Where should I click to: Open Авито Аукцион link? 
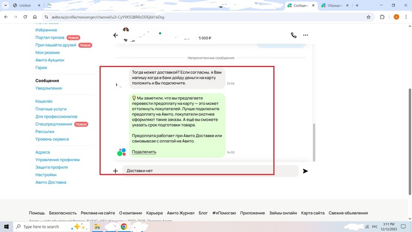(50, 60)
